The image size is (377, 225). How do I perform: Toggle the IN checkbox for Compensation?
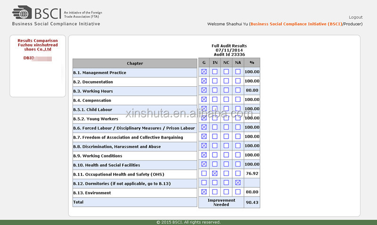[215, 100]
